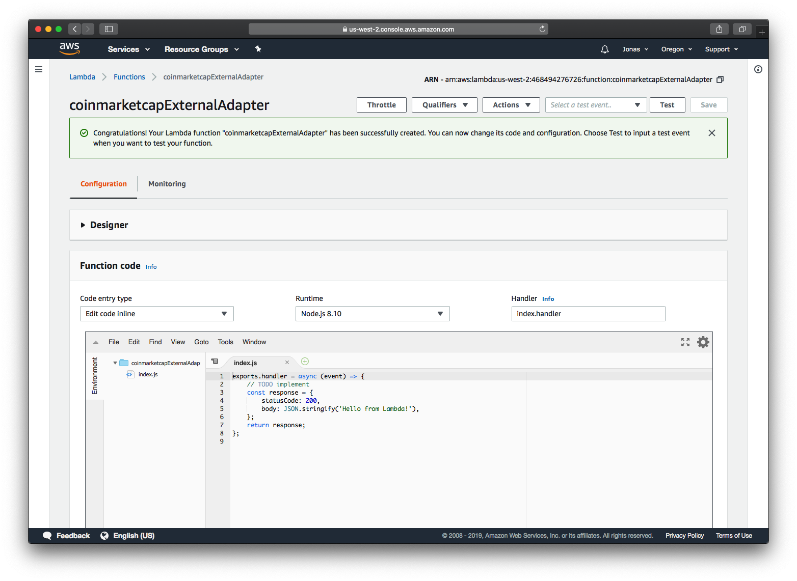Add new editor tab with plus icon
This screenshot has height=581, width=797.
coord(305,362)
